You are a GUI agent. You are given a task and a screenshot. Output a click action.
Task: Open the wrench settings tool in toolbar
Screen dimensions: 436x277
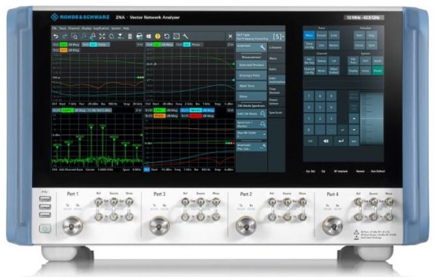[186, 36]
